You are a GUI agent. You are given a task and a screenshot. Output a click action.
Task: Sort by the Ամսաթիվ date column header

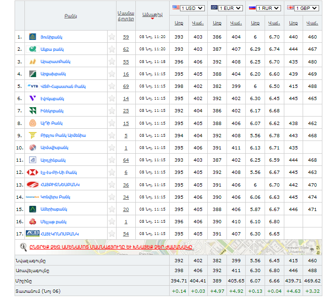click(x=152, y=15)
